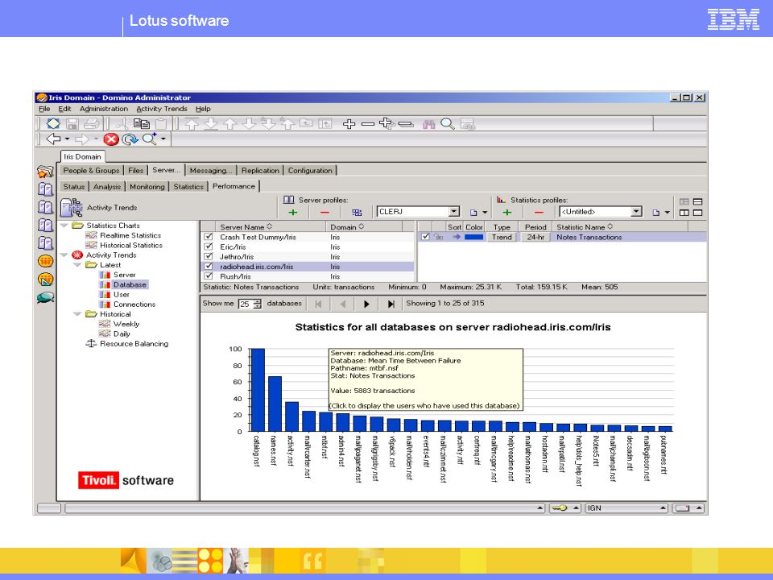Click the red minus under Server profiles
773x580 pixels.
[x=324, y=213]
